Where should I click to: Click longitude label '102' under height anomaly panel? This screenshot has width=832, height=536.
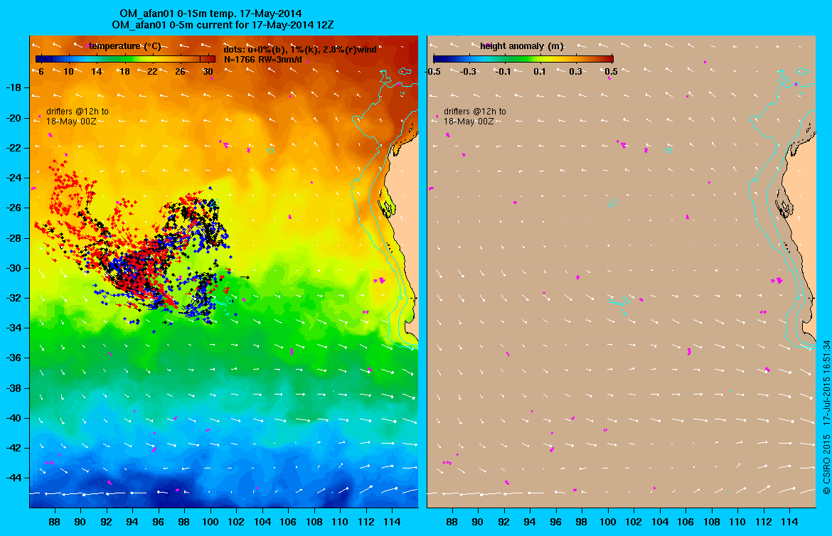[634, 522]
